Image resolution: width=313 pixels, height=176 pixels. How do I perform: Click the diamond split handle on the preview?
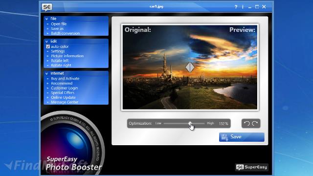190,67
